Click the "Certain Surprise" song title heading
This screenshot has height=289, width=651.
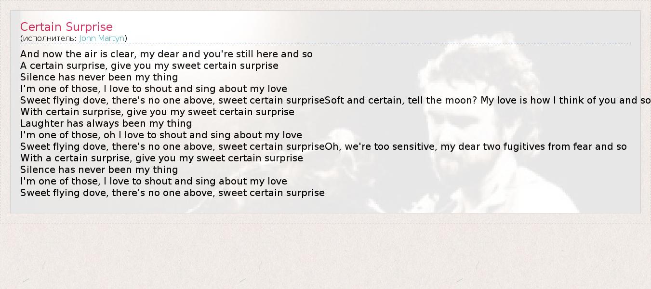66,27
